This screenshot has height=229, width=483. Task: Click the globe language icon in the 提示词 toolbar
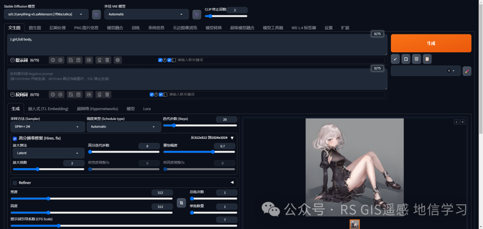(53, 60)
